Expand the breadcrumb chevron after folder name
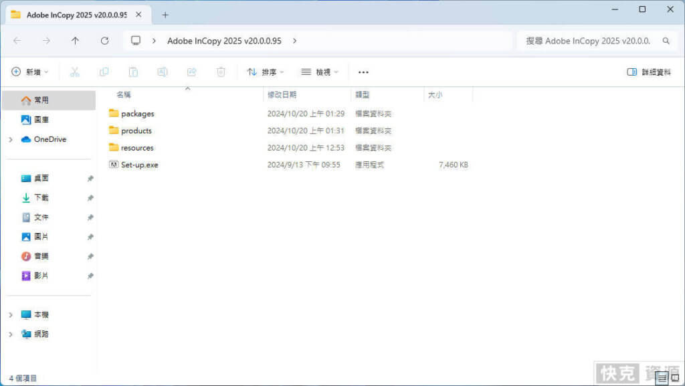This screenshot has height=386, width=685. [x=295, y=41]
